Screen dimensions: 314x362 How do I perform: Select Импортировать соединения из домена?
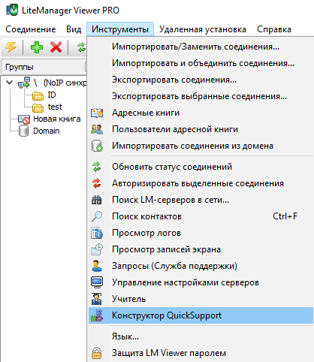tap(201, 146)
